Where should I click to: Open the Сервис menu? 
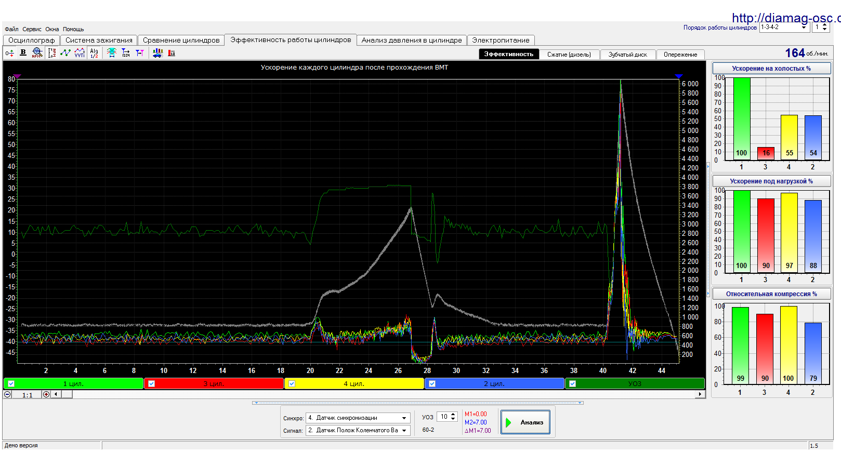32,29
